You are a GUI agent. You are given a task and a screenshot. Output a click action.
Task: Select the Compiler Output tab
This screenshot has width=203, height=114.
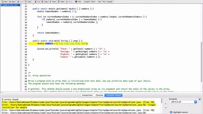pos(114,95)
